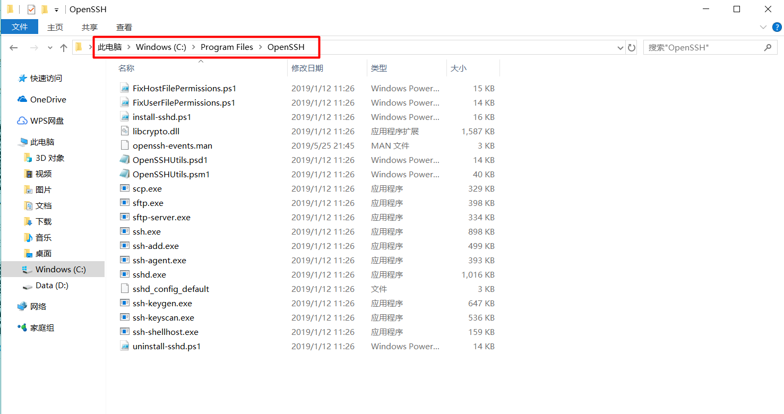The height and width of the screenshot is (414, 784).
Task: Click the ssh.exe application icon
Action: [125, 231]
